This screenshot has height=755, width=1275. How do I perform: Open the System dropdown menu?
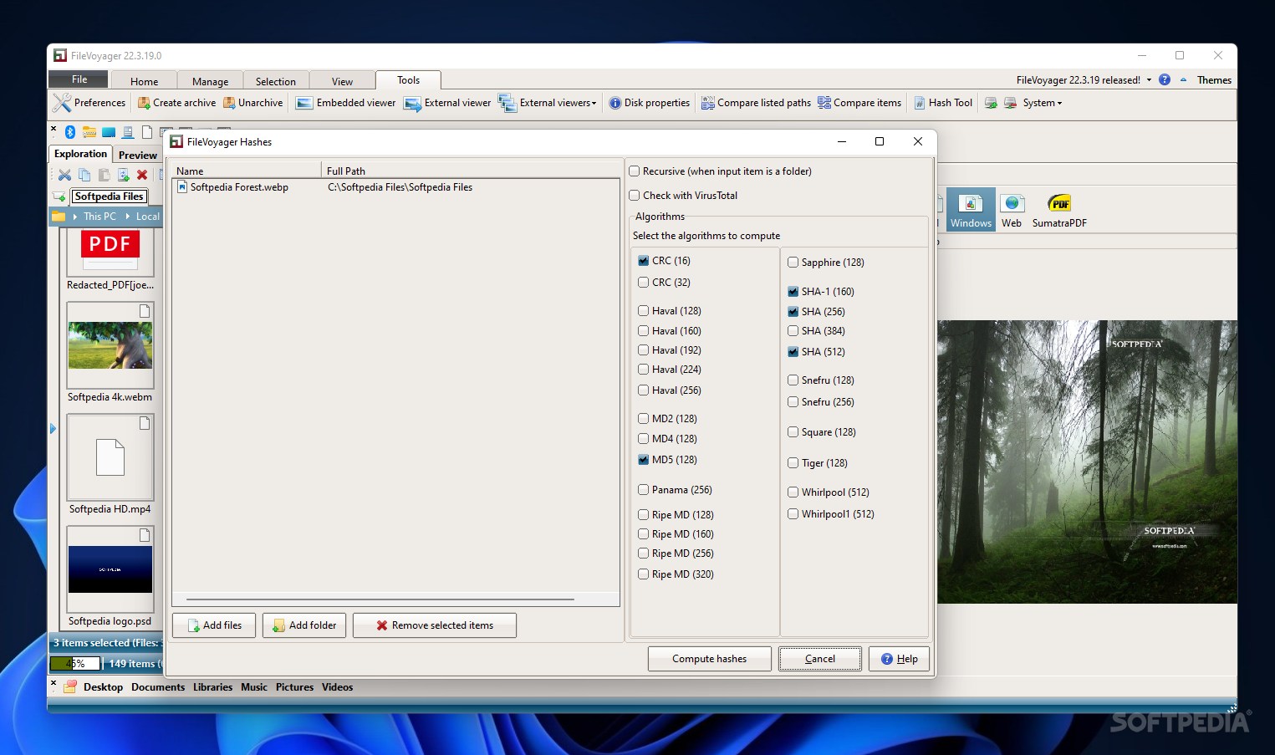pos(1043,103)
